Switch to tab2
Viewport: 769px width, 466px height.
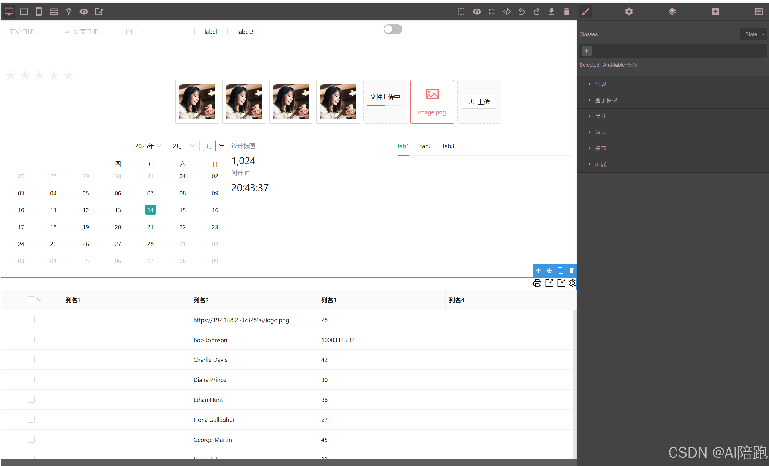426,146
